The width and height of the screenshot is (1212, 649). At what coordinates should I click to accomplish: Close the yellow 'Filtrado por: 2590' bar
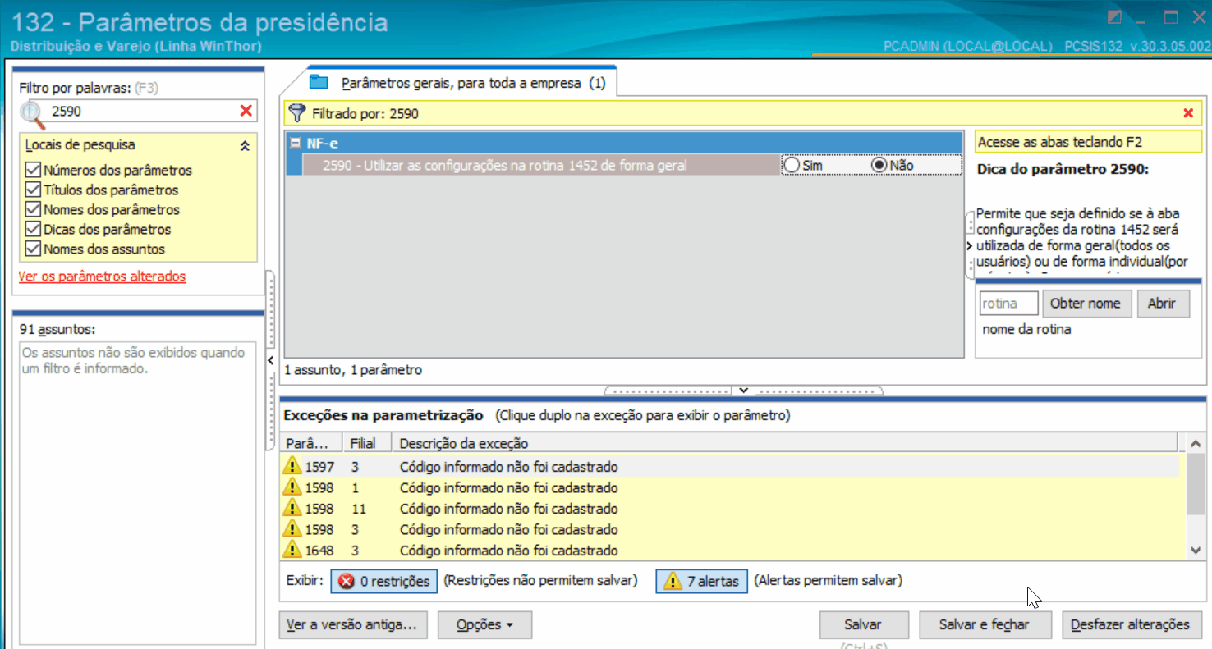point(1188,113)
